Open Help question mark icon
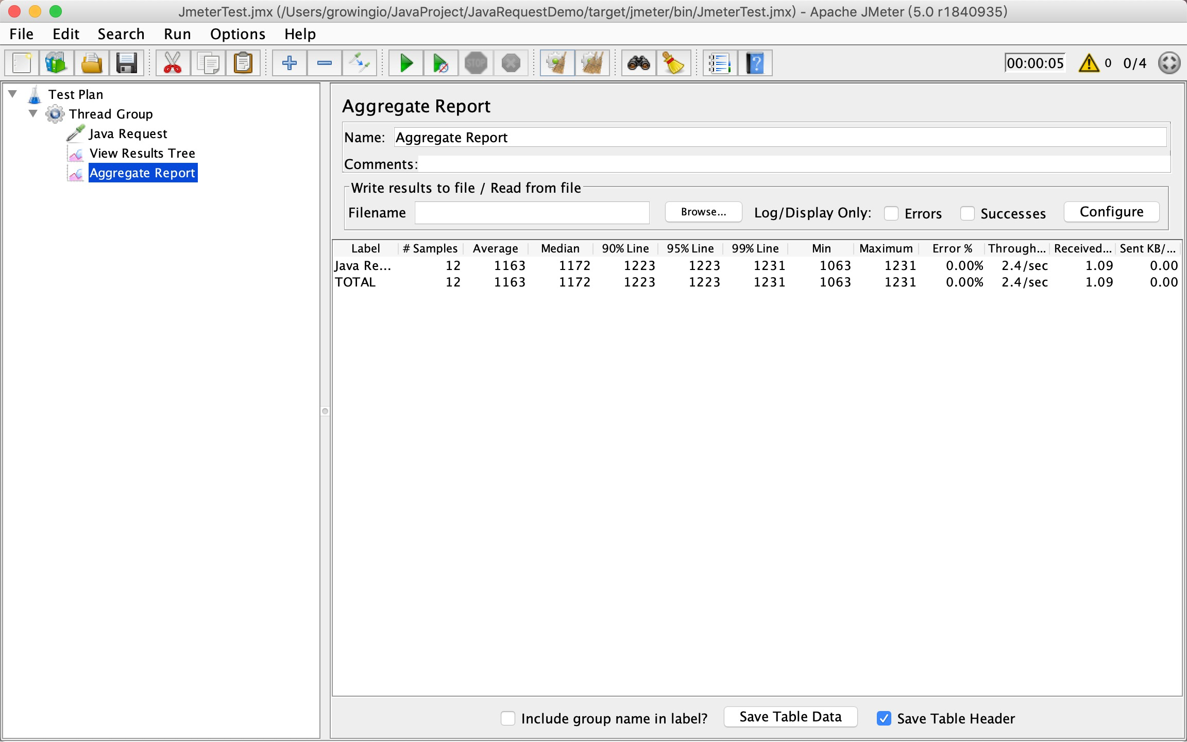The width and height of the screenshot is (1187, 742). (755, 63)
